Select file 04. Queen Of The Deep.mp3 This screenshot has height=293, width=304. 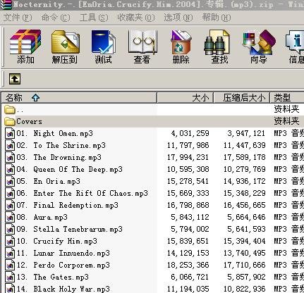click(153, 169)
